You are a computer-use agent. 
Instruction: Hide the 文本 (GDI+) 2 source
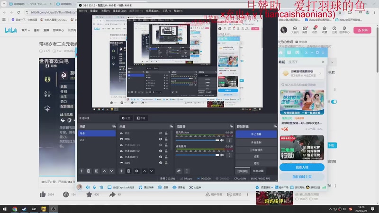coord(161,151)
